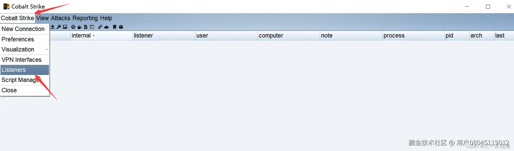Click the coffee cup Java applet icon

point(79,27)
